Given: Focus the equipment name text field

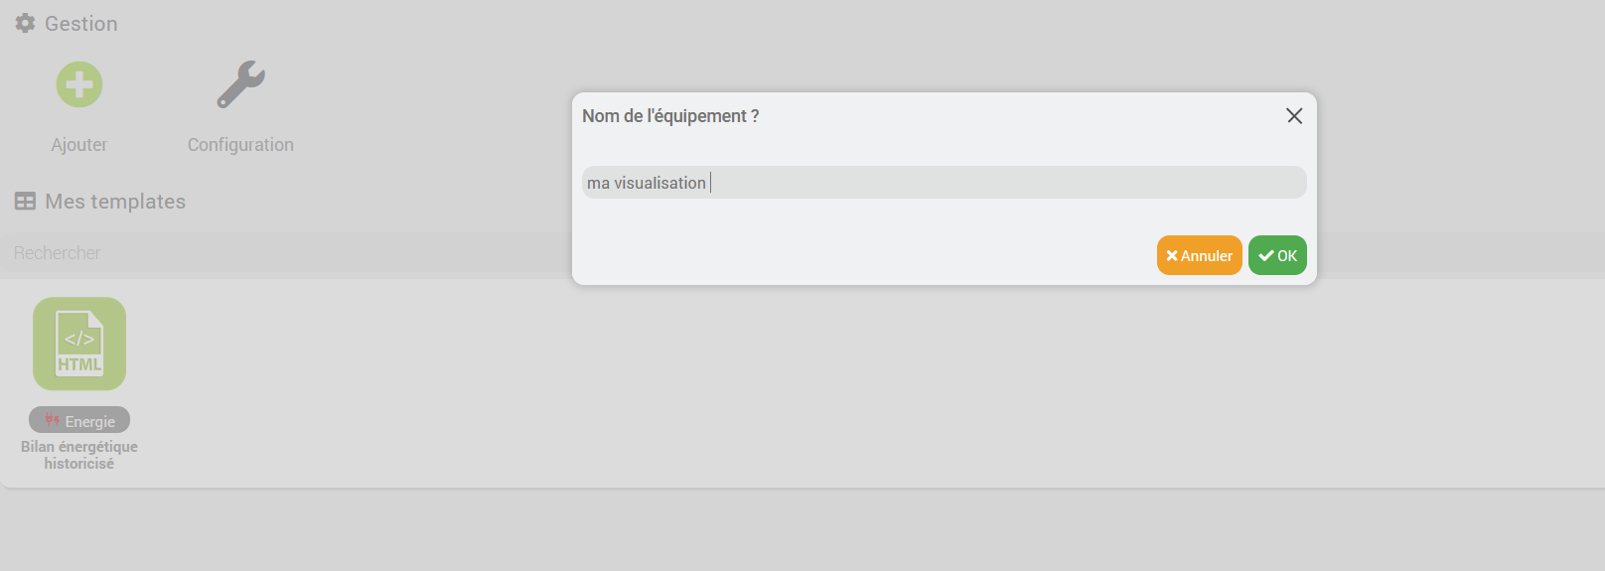Looking at the screenshot, I should (x=944, y=183).
